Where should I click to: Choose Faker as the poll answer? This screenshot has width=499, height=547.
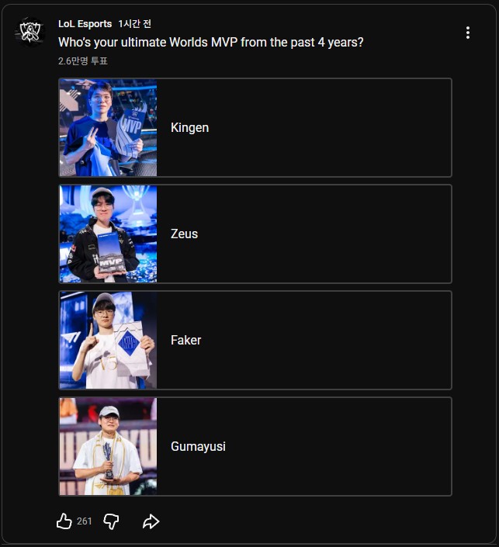tap(303, 340)
